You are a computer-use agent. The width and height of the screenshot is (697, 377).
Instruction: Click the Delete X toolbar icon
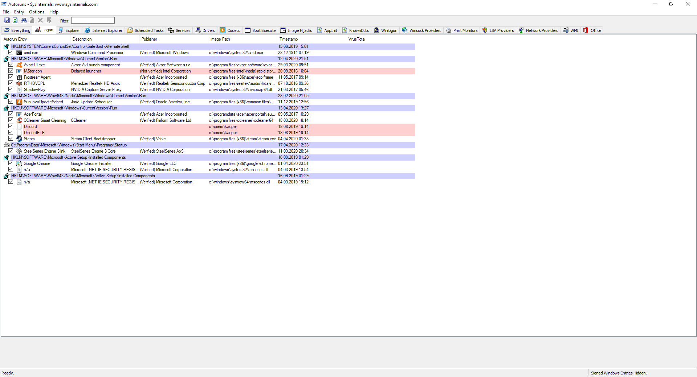(x=40, y=21)
